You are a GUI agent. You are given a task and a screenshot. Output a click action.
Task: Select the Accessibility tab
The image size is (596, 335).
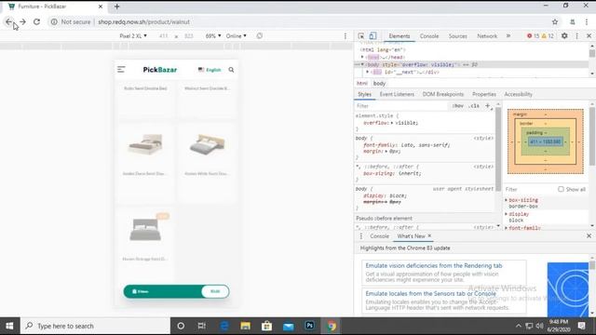(x=518, y=94)
